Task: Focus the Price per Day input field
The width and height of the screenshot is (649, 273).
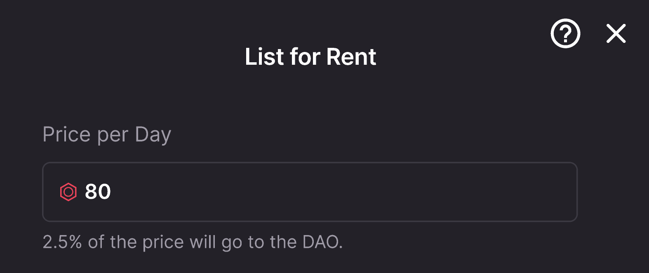Action: click(x=309, y=192)
